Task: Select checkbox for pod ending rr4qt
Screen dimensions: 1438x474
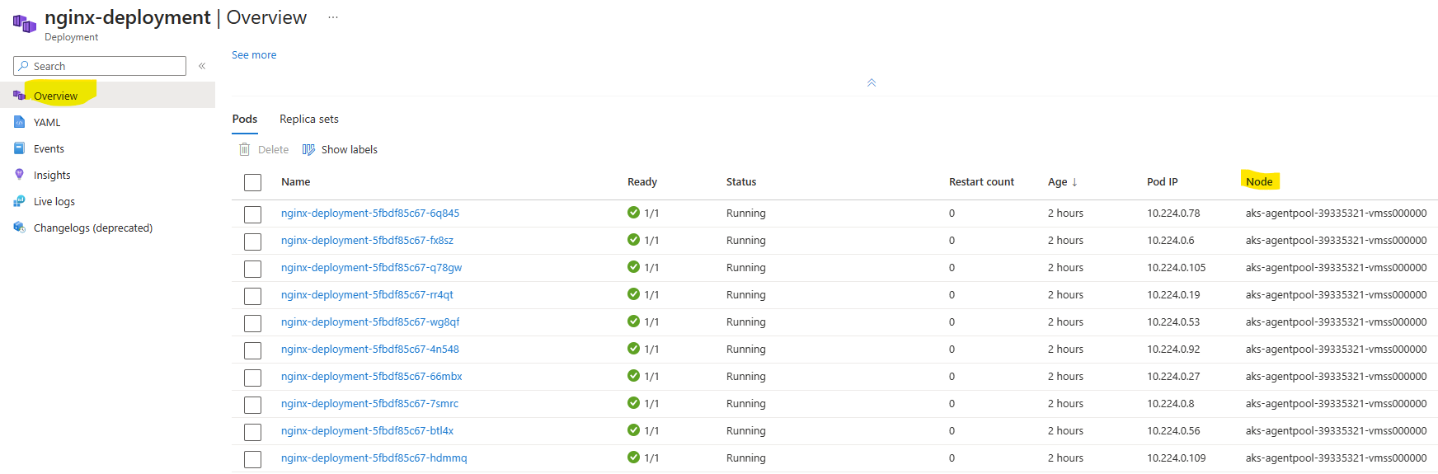Action: tap(253, 296)
